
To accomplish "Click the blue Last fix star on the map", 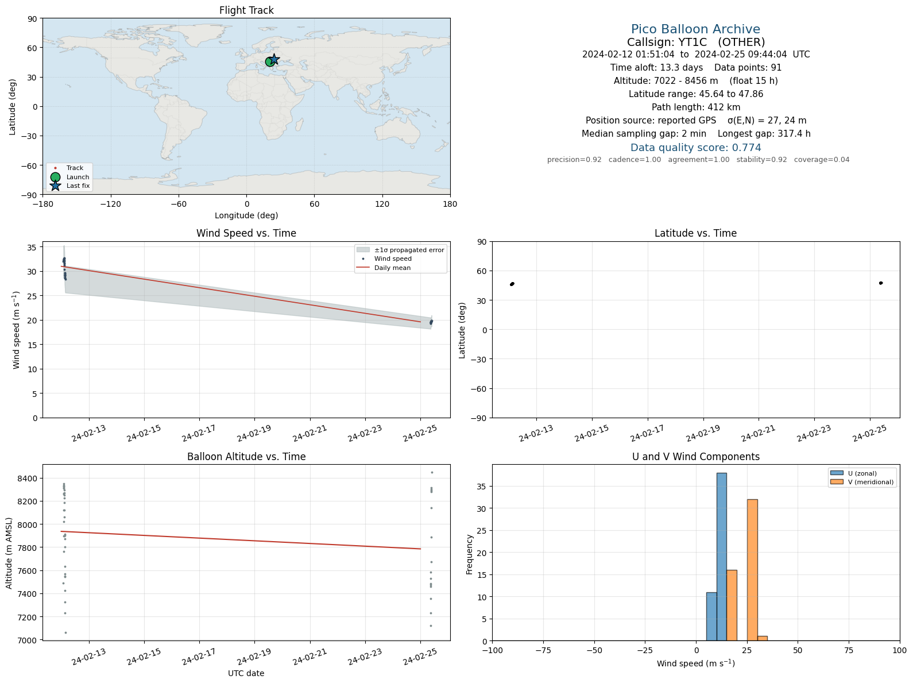I will click(274, 59).
